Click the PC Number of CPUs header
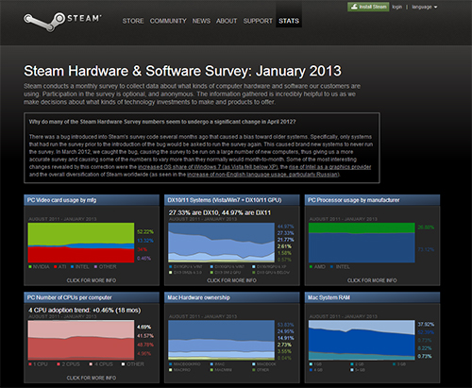The image size is (472, 388). pyautogui.click(x=92, y=297)
